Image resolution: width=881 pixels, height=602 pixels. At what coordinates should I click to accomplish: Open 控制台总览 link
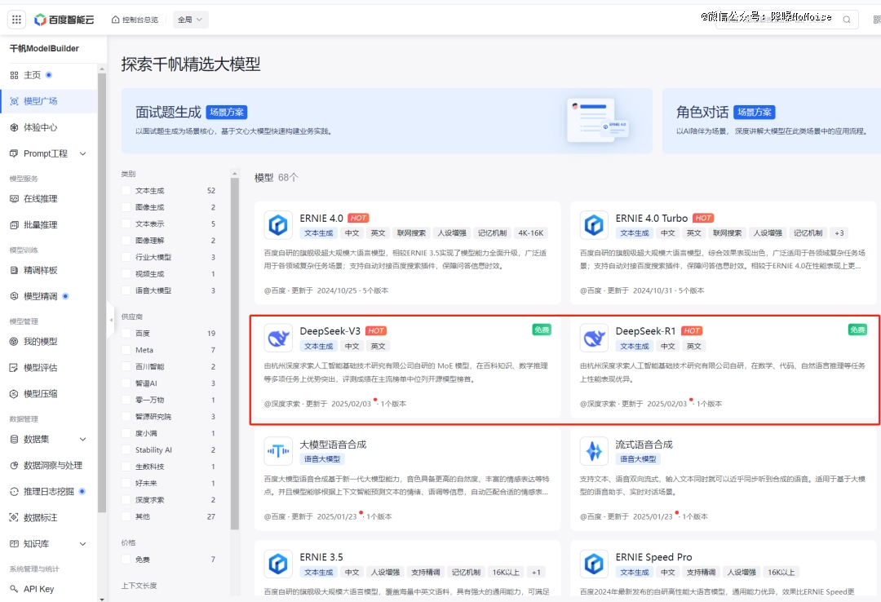pos(135,20)
